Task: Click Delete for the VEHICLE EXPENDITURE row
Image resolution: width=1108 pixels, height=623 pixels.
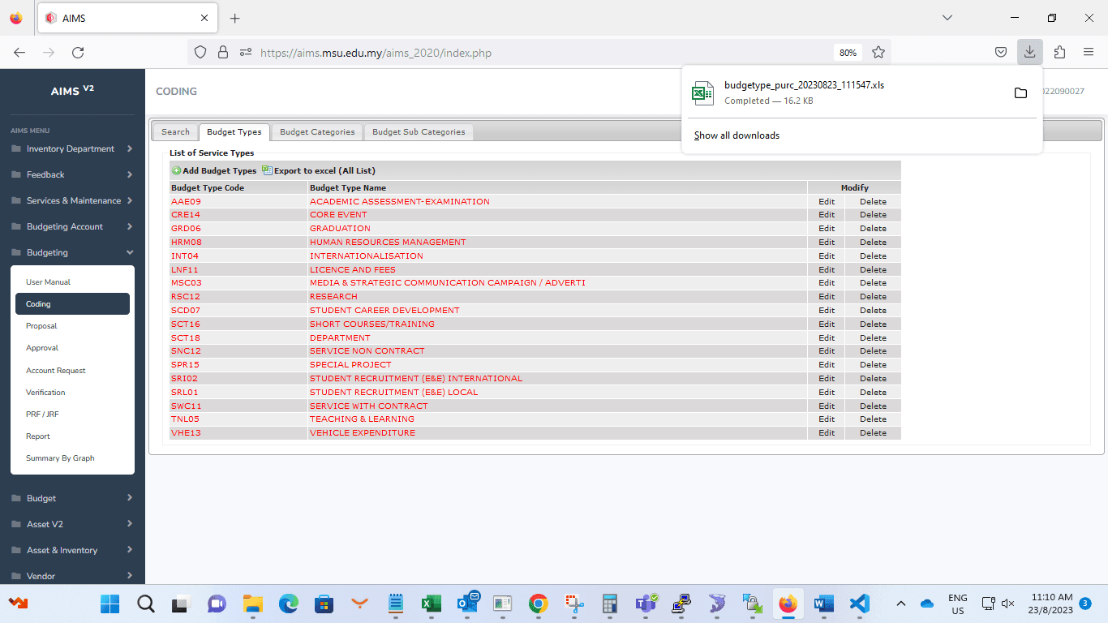Action: coord(873,433)
